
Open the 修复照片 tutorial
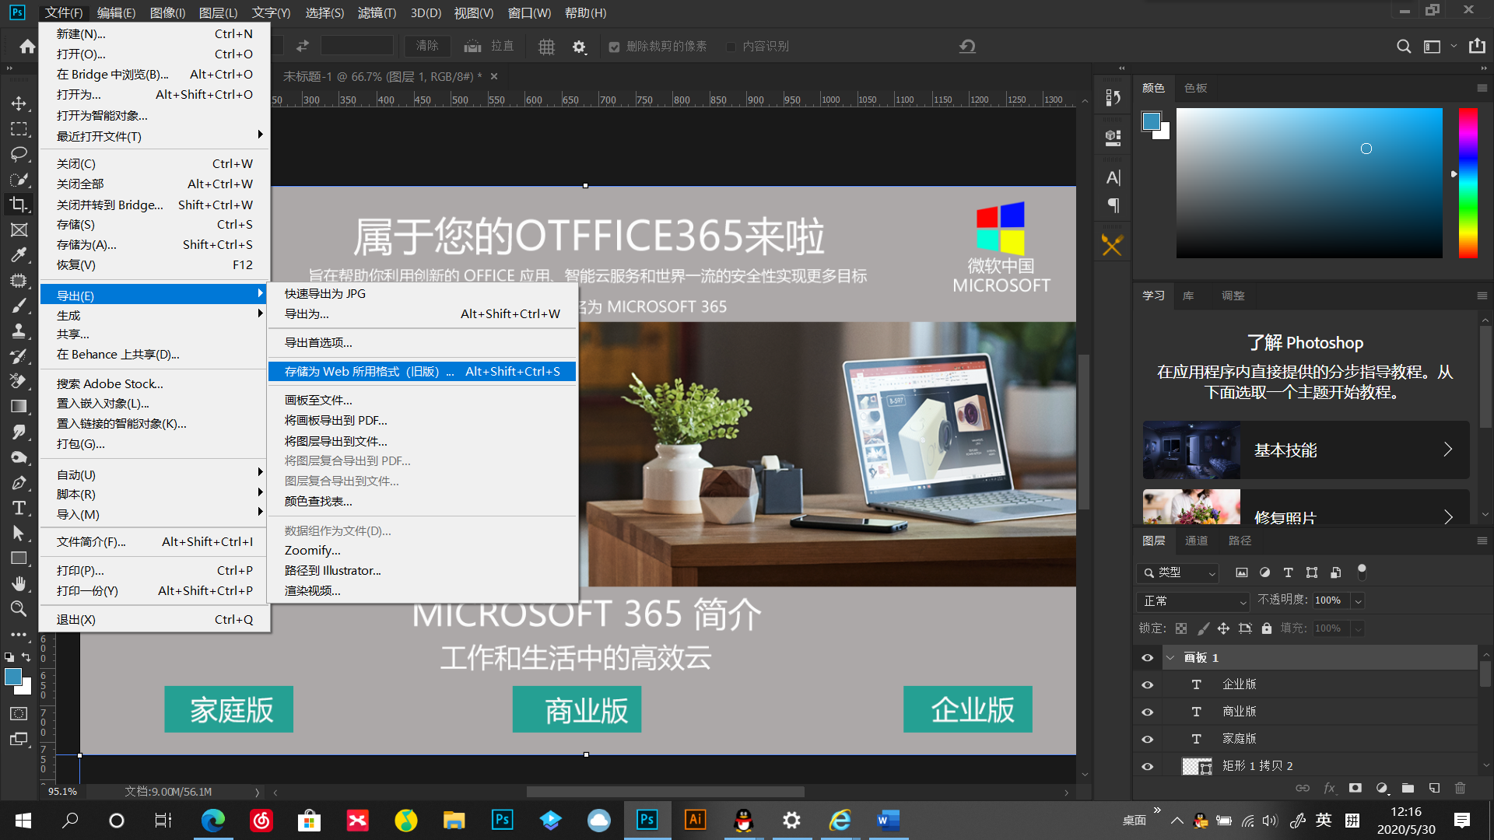click(1306, 507)
